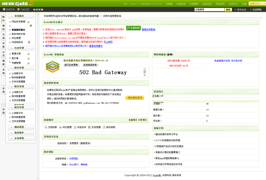
Task: Open the 功能地图 function map icon
Action: pyautogui.click(x=18, y=9)
